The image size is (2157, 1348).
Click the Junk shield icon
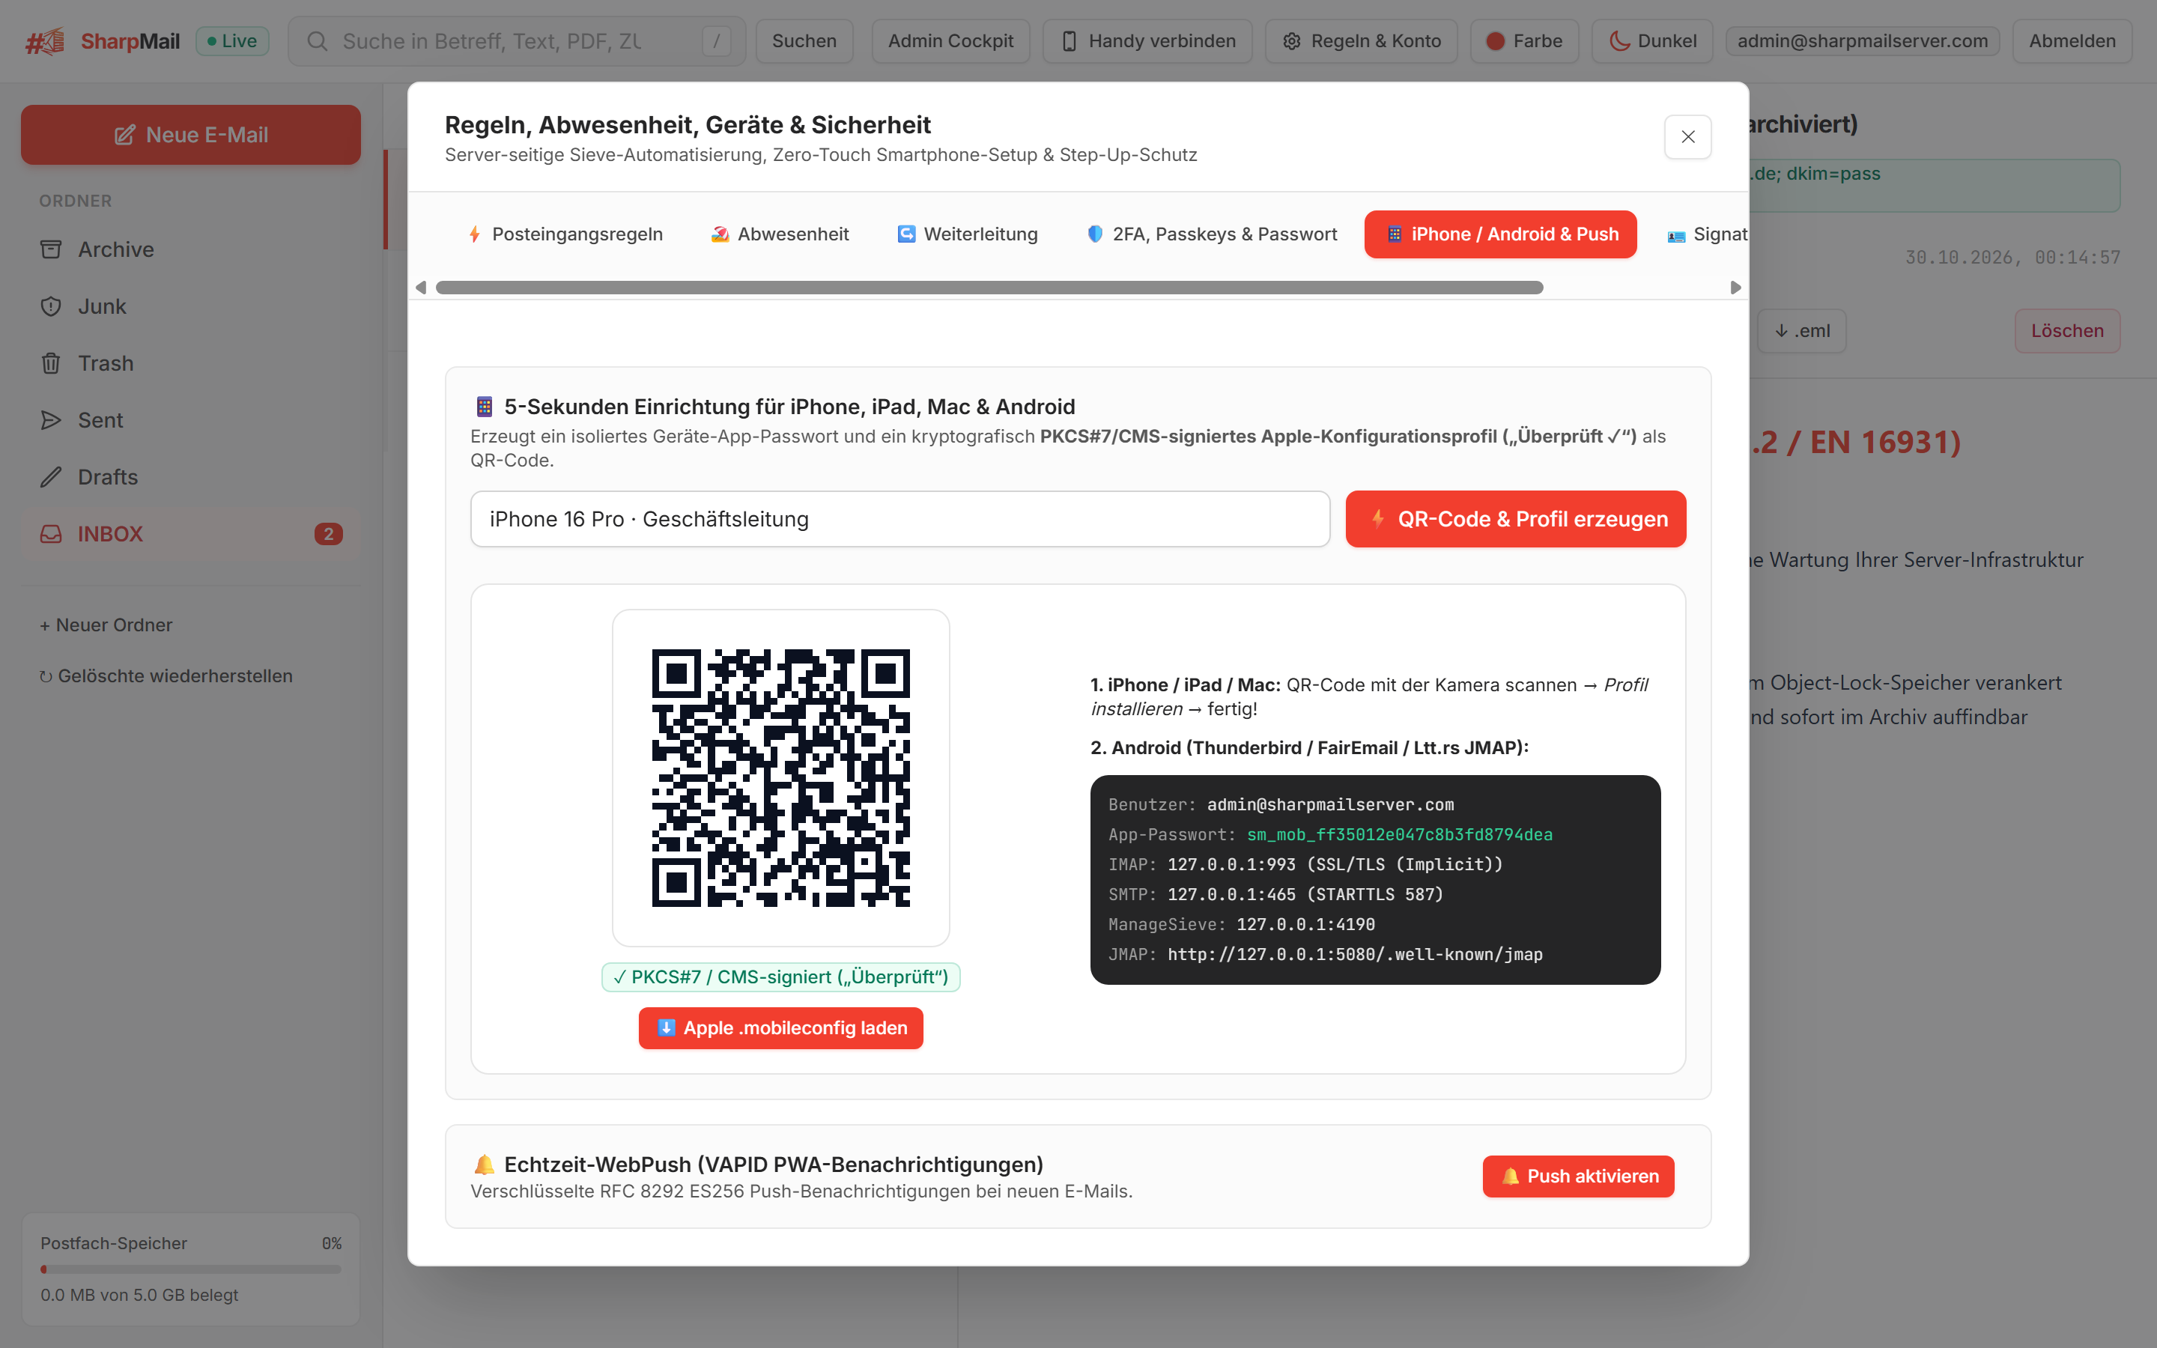pos(51,307)
